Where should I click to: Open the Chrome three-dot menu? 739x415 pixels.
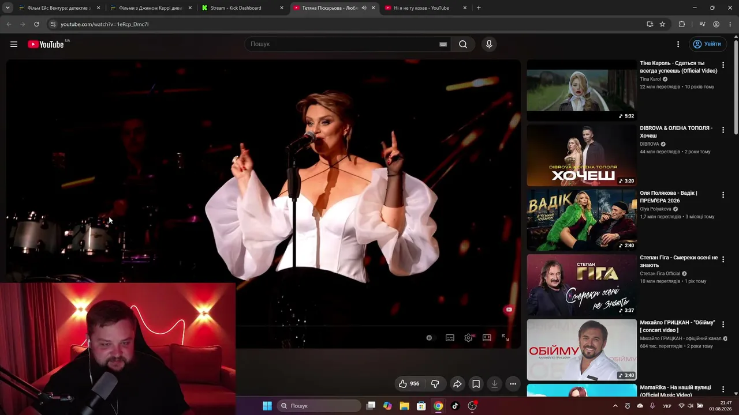(x=730, y=24)
